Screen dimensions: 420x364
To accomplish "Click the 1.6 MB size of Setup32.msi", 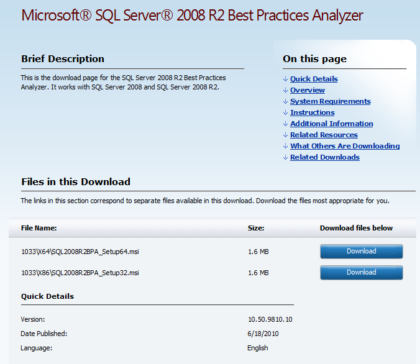I will point(258,273).
